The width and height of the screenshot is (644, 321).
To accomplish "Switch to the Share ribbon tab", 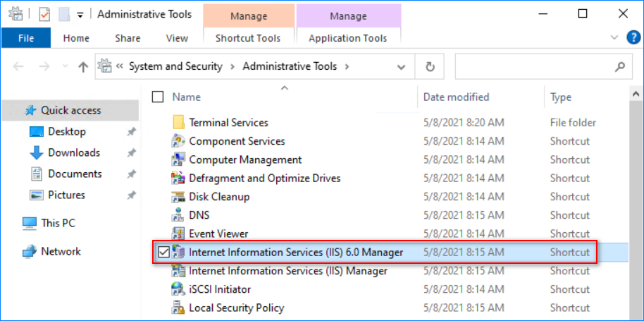I will coord(128,38).
